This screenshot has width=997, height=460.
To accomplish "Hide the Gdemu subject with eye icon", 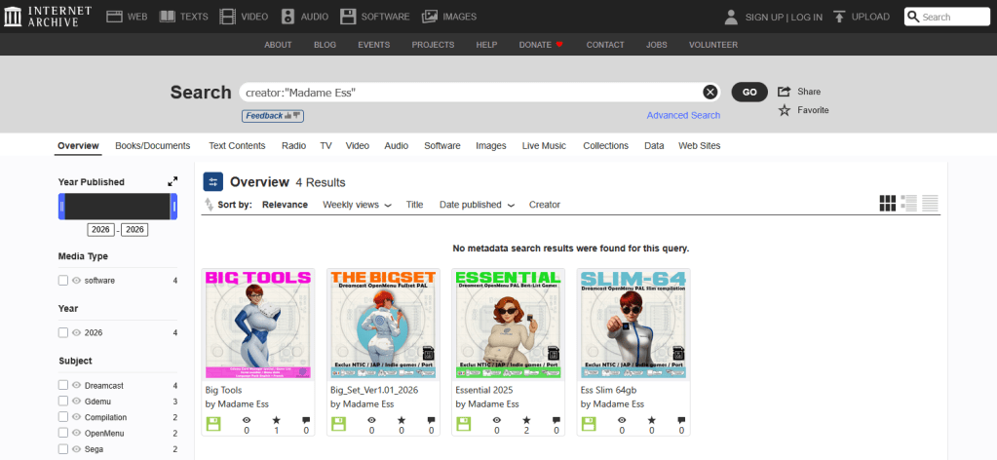I will 76,402.
